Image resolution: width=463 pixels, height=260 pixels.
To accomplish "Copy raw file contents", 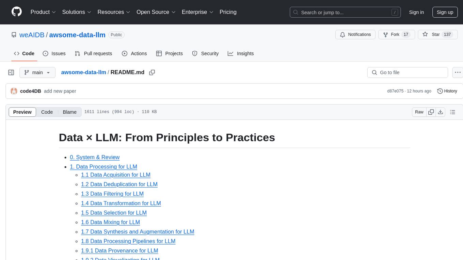I will coord(431,112).
